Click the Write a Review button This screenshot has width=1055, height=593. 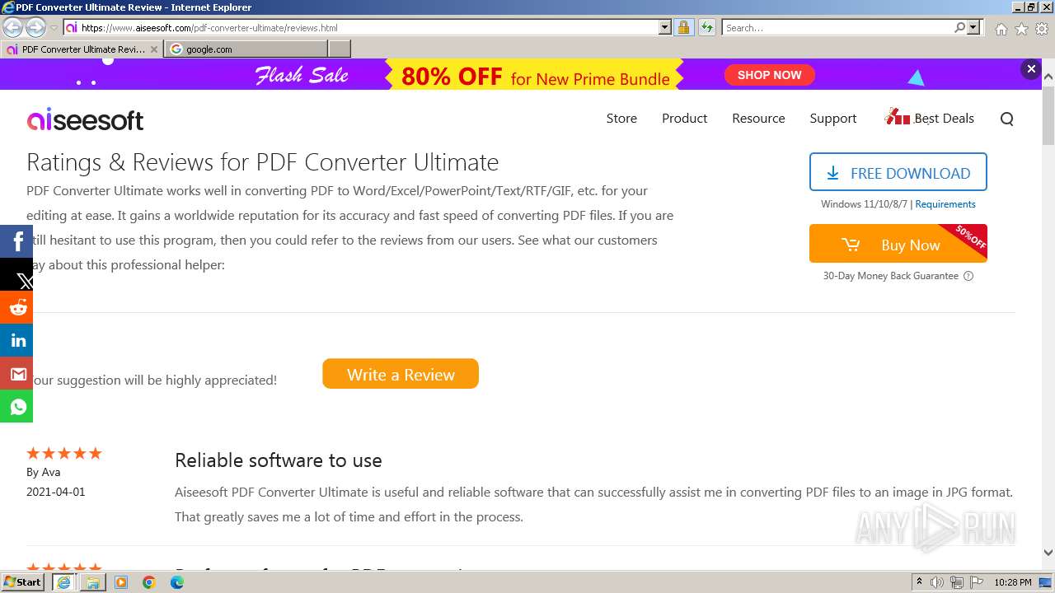pyautogui.click(x=401, y=374)
